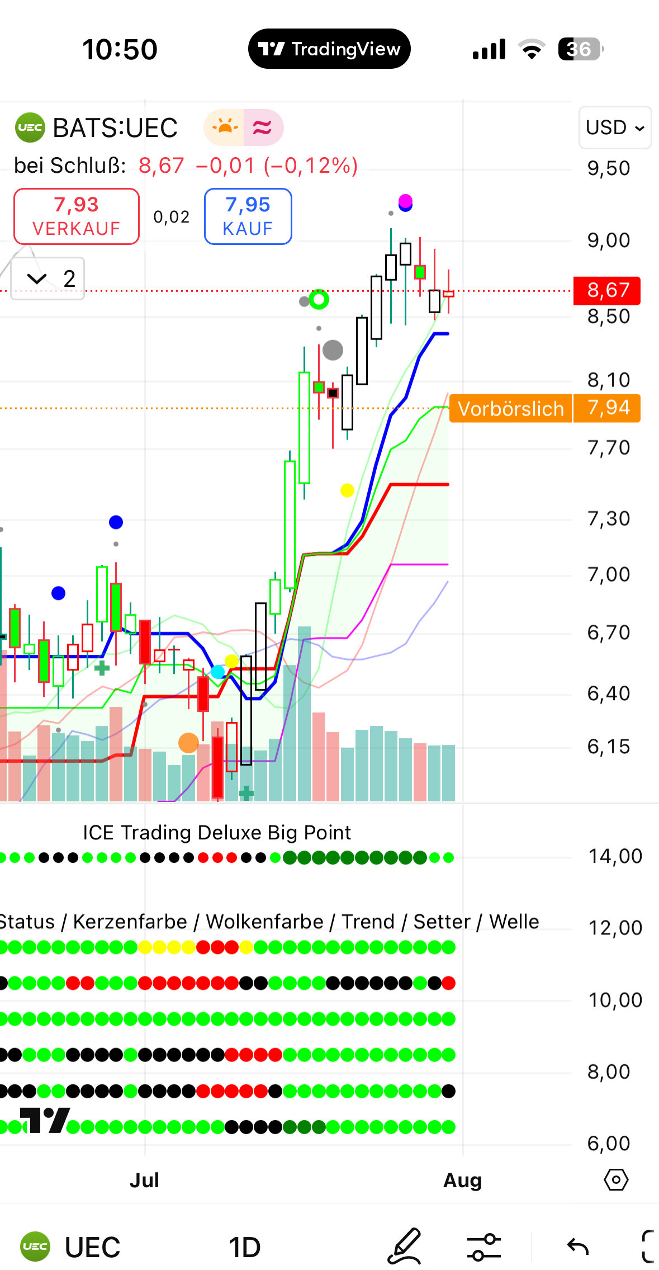Tap the pink approximate-data status icon
This screenshot has width=659, height=1270.
tap(263, 128)
